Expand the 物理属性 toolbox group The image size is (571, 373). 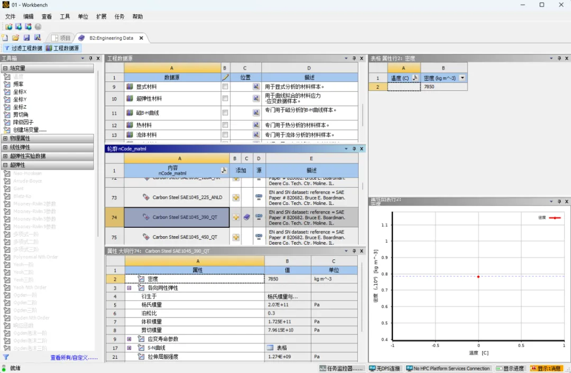coord(5,138)
